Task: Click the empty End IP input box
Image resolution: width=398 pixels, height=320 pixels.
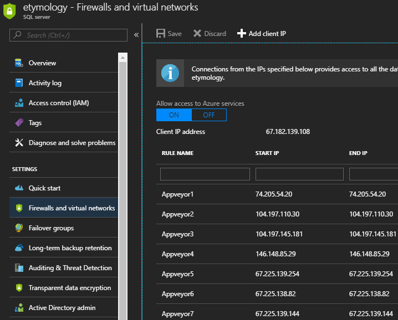Action: (x=374, y=174)
